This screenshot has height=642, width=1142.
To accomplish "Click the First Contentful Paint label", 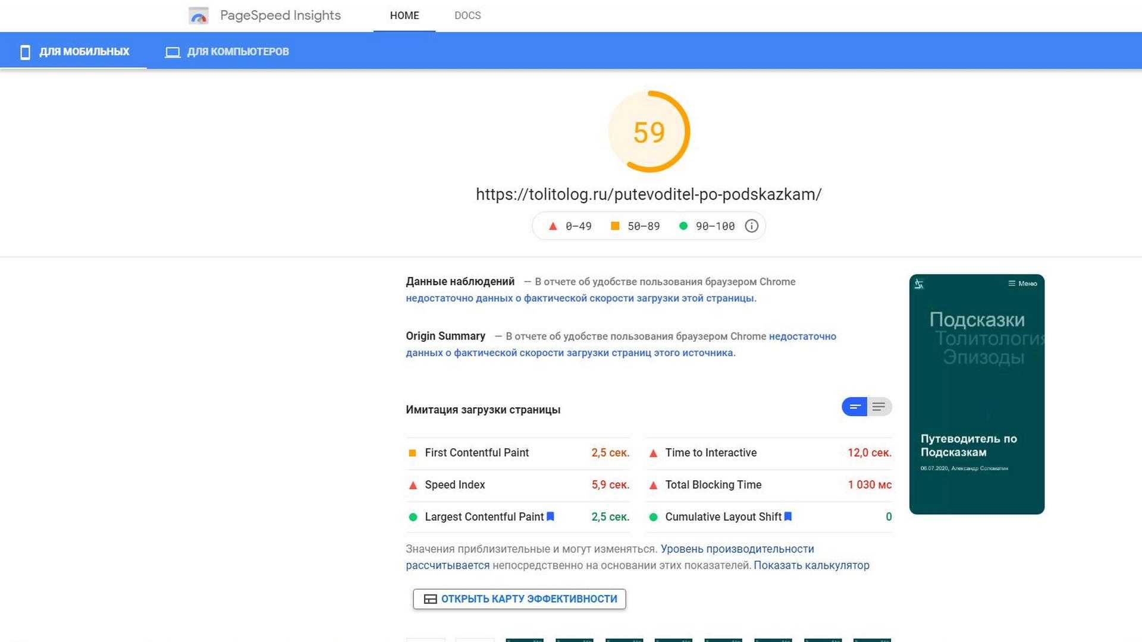I will click(476, 453).
